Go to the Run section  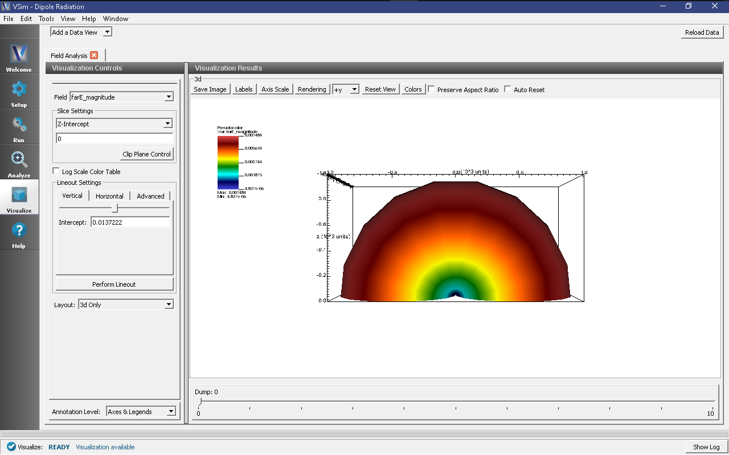(19, 127)
